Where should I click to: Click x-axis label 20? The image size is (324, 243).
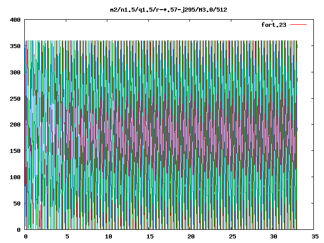[191, 236]
